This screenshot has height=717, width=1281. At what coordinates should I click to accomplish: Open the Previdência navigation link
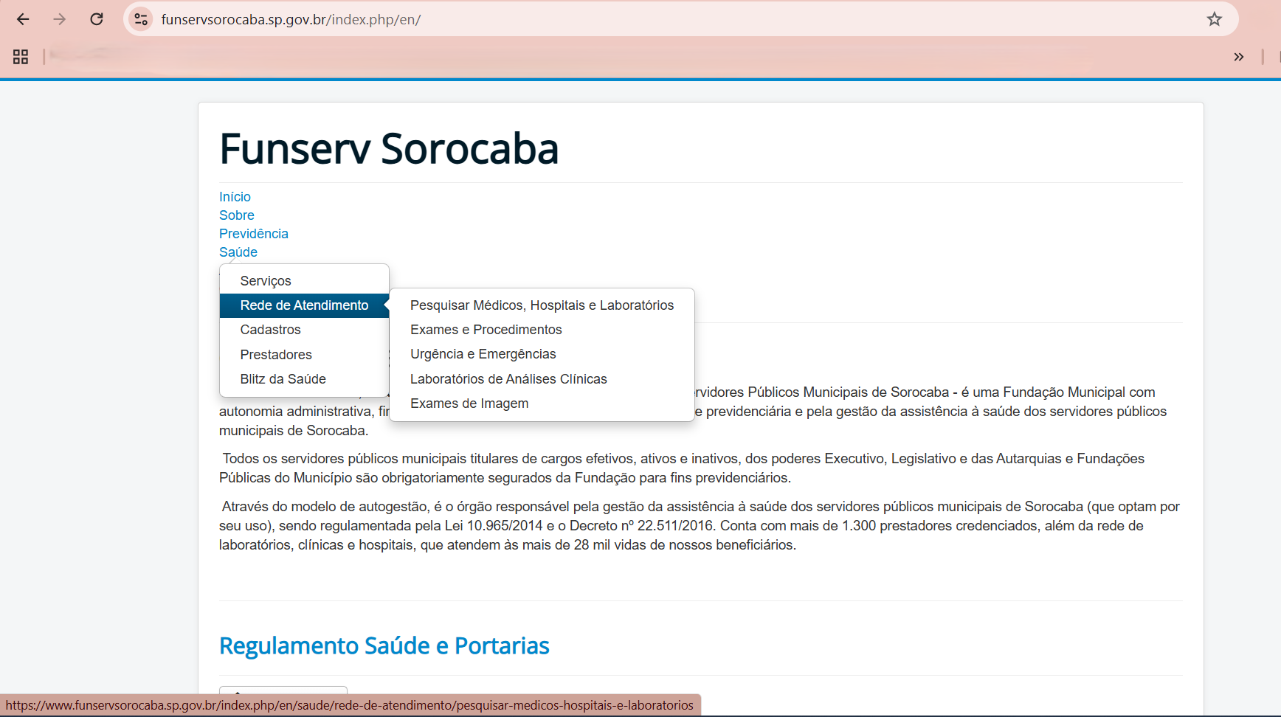pyautogui.click(x=254, y=234)
